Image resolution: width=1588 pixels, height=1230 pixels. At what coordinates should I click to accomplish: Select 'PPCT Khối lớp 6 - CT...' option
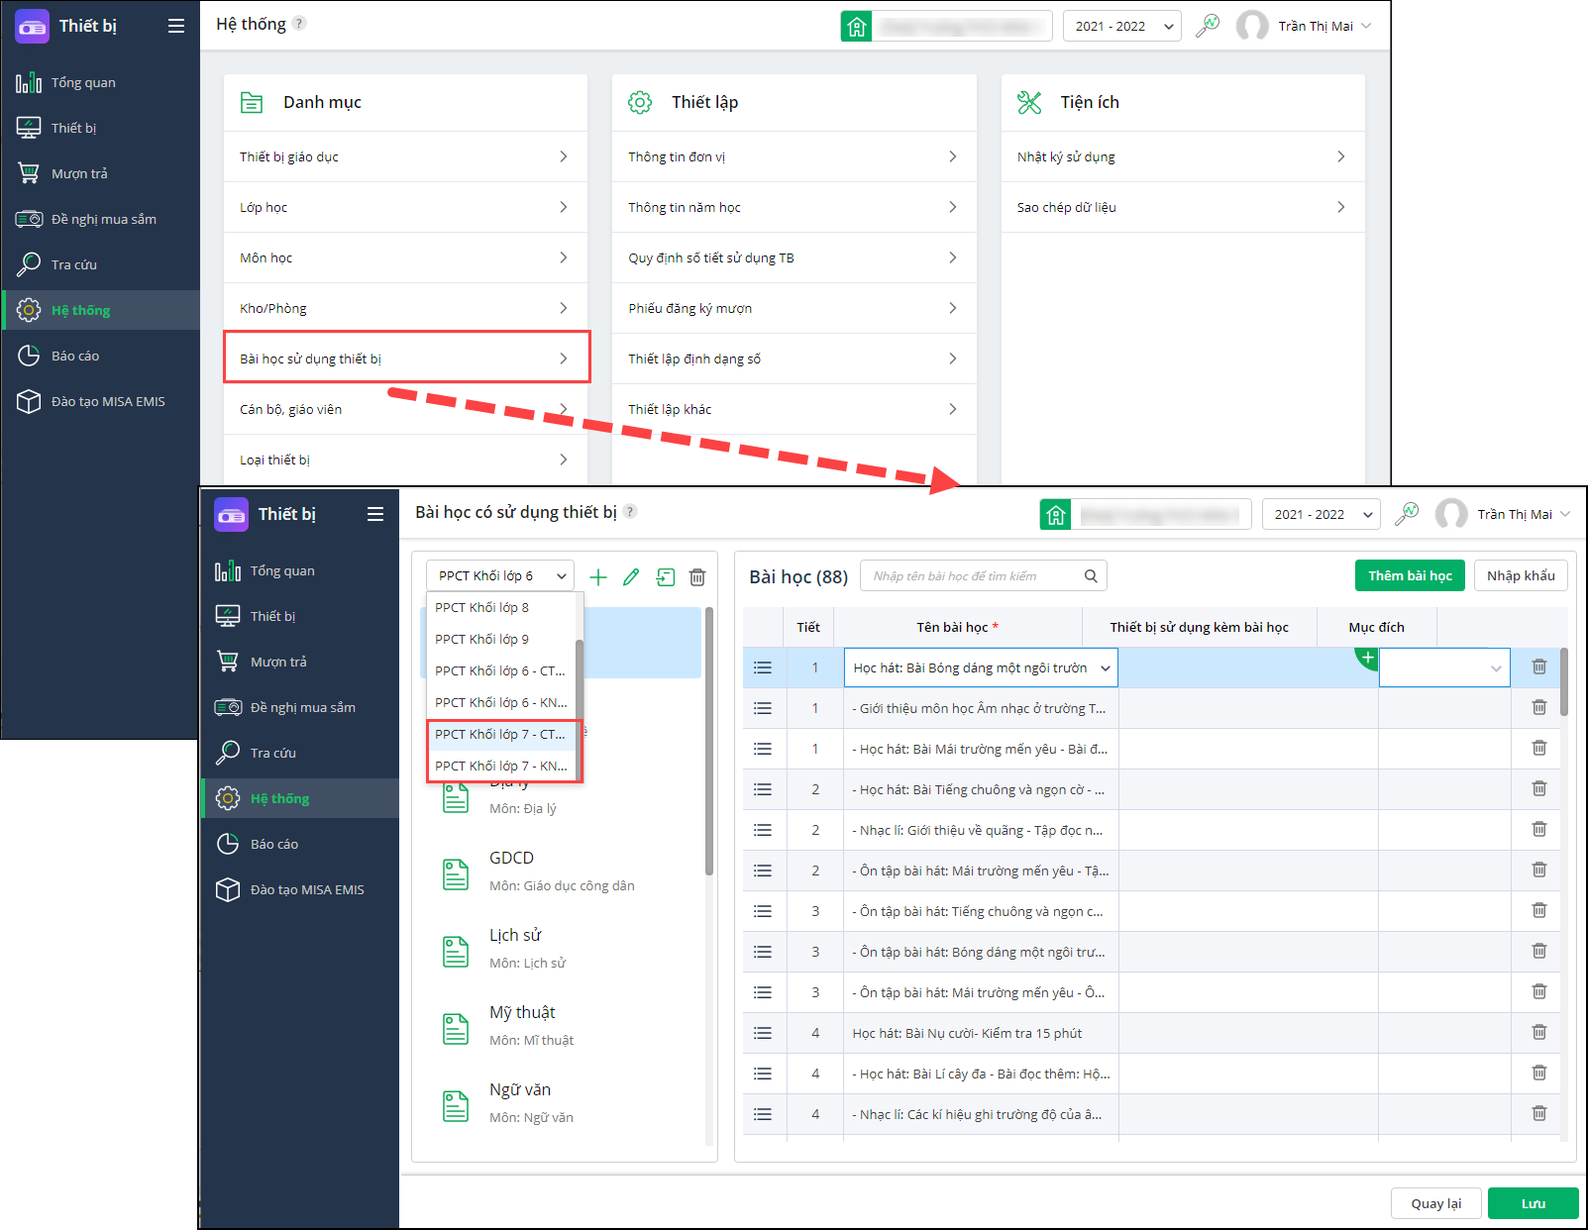point(501,670)
